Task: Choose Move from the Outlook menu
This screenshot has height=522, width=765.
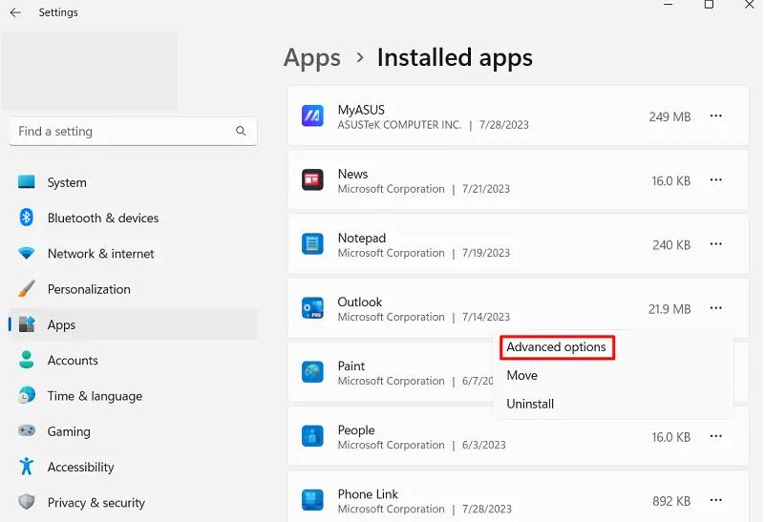Action: pos(522,375)
